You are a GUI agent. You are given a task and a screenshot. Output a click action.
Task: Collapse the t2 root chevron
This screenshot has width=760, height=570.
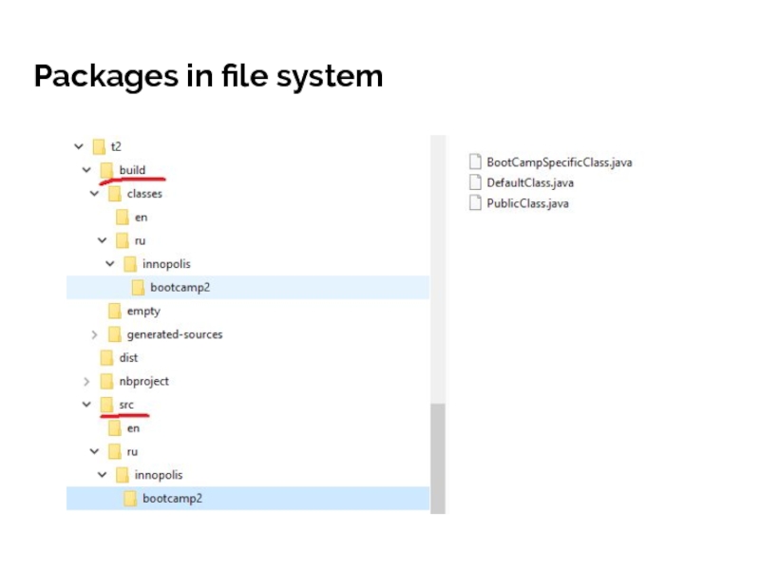(x=79, y=146)
